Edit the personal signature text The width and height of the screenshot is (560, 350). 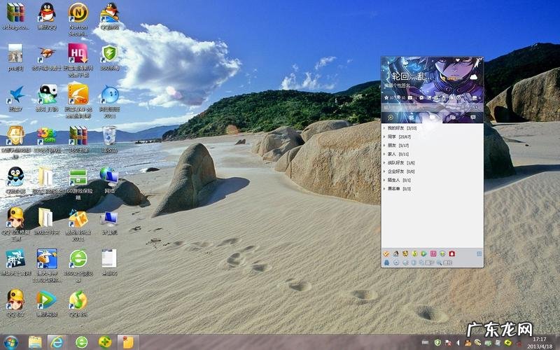399,85
